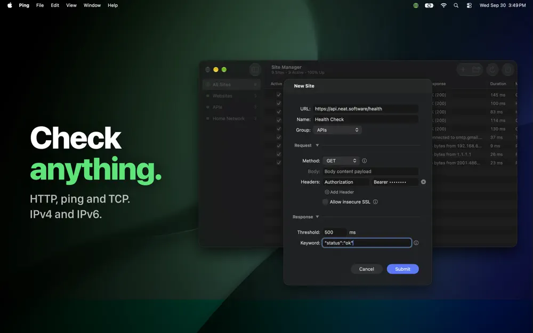Open the File menu
Screen dimensions: 533x333
(x=40, y=5)
